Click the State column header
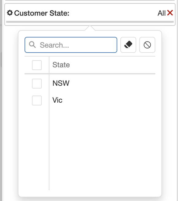Viewport: 178px width, 201px height. tap(61, 65)
